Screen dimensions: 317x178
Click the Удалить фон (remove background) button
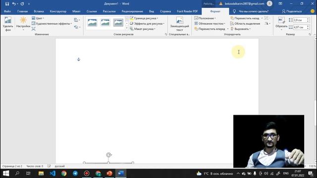[x=8, y=24]
